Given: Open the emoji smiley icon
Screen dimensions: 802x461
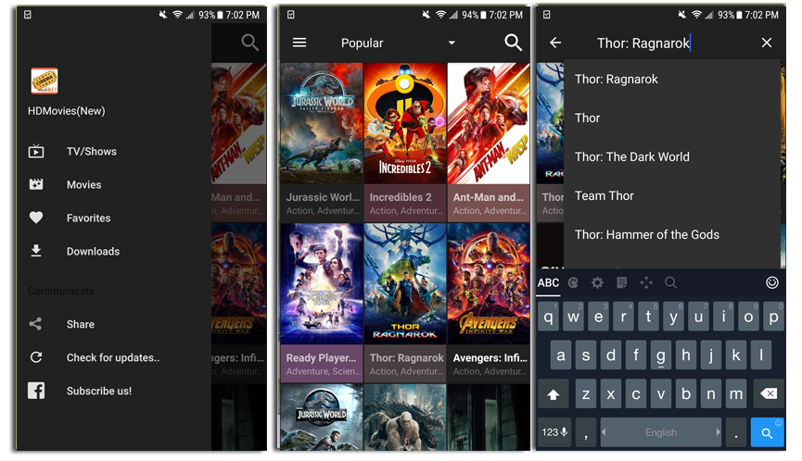Looking at the screenshot, I should pos(771,282).
